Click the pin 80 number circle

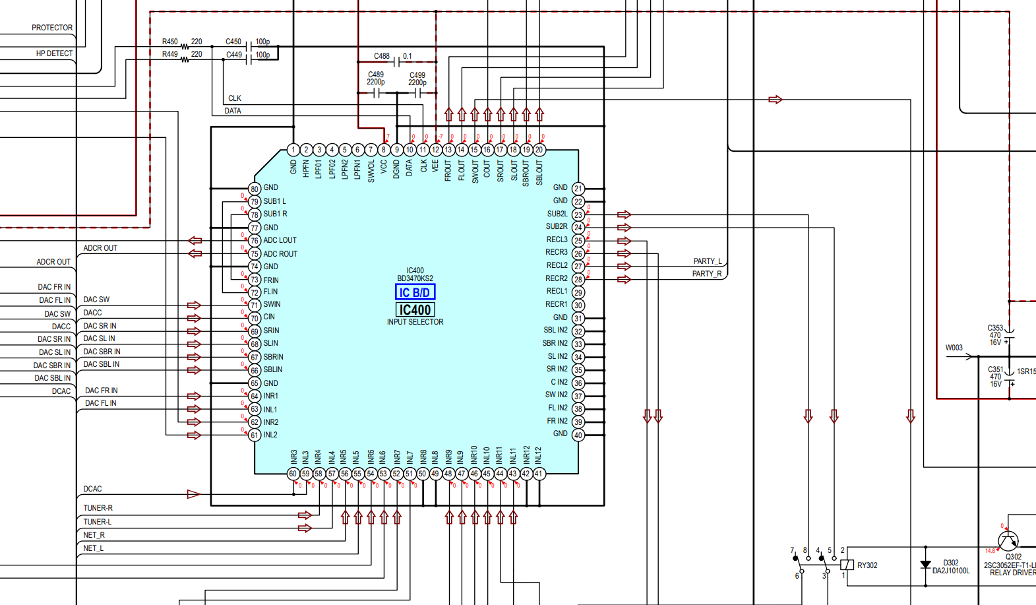click(255, 189)
